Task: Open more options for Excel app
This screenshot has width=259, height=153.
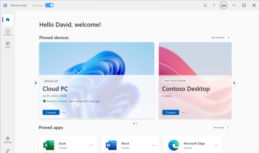Action: (x=91, y=145)
